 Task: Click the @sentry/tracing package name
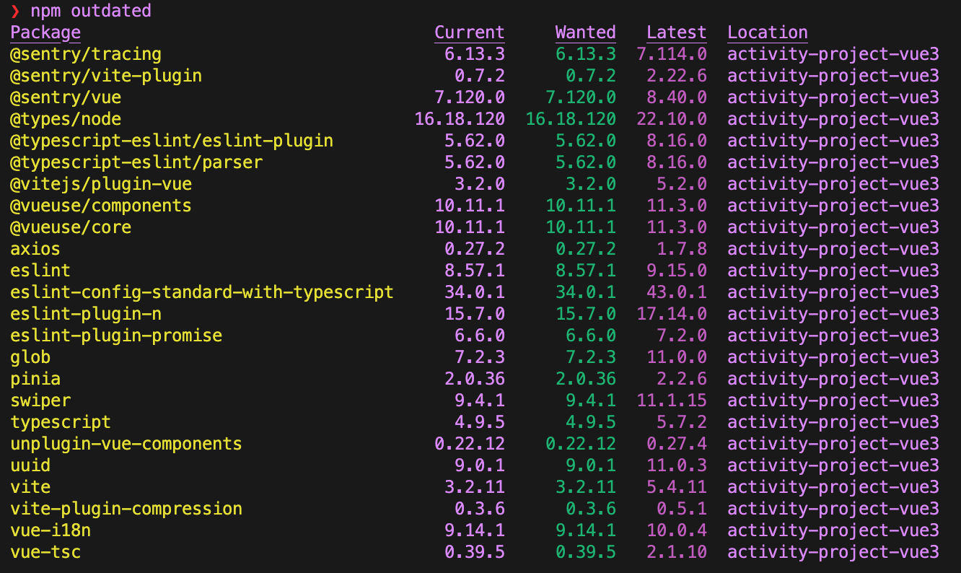pyautogui.click(x=86, y=54)
